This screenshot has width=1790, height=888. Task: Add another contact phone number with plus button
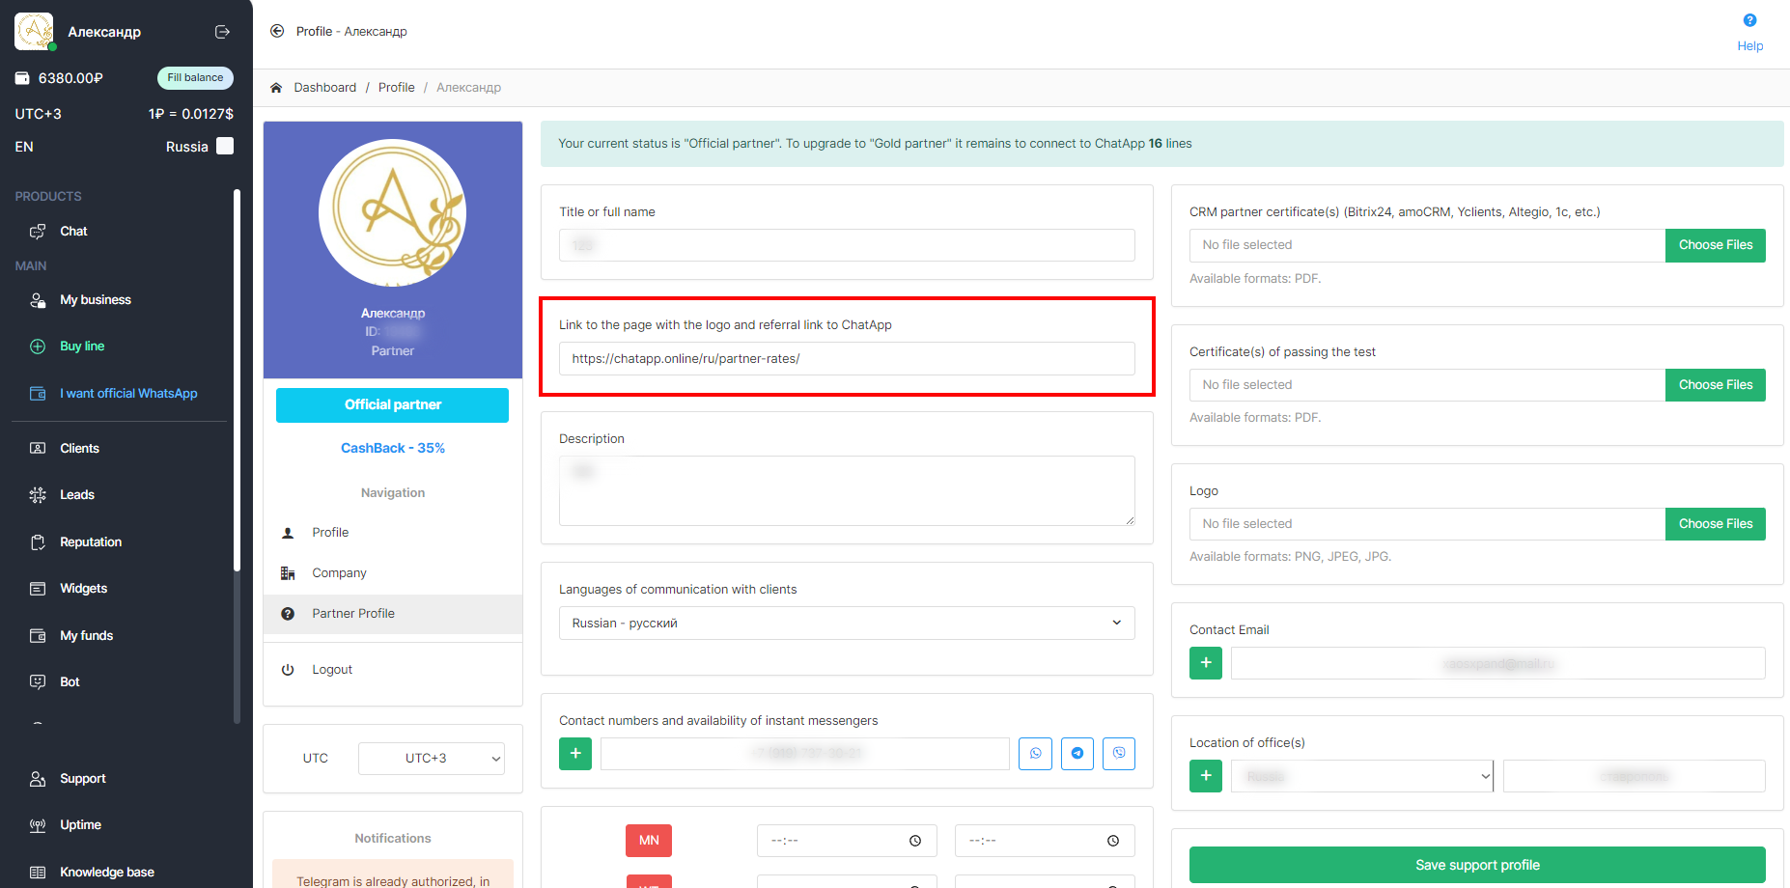point(575,754)
